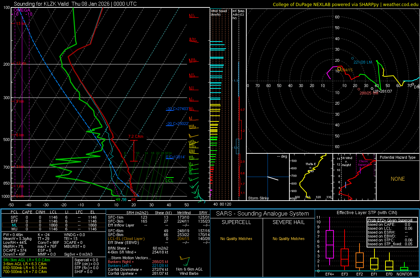
Task: Click the Corfidi Upshear = 281/37 kt entry
Action: pyautogui.click(x=138, y=273)
